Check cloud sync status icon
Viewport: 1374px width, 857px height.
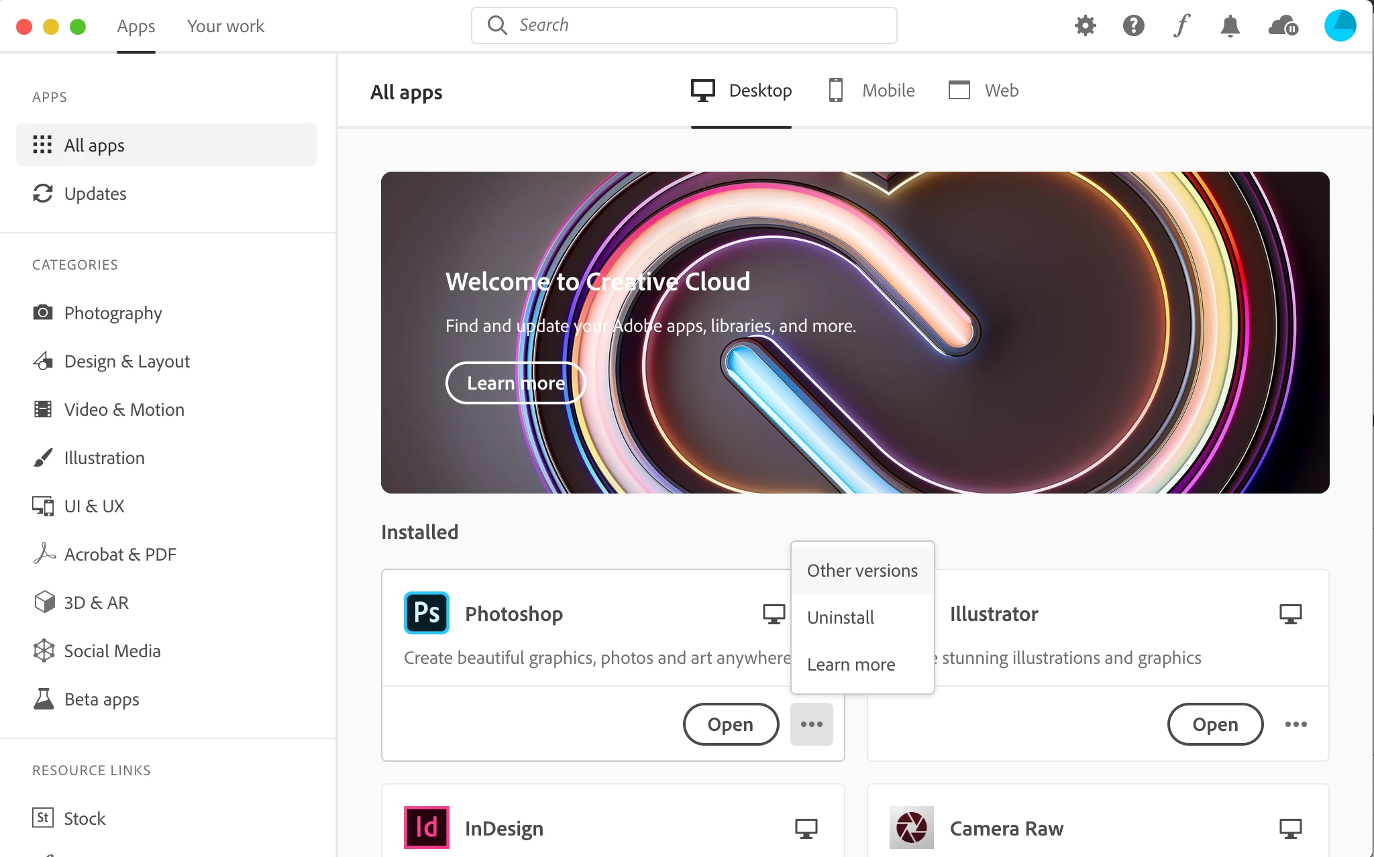point(1283,25)
